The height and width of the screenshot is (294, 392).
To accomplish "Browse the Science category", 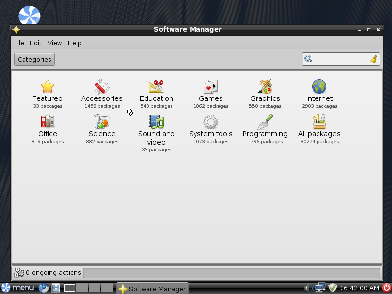I will click(102, 122).
